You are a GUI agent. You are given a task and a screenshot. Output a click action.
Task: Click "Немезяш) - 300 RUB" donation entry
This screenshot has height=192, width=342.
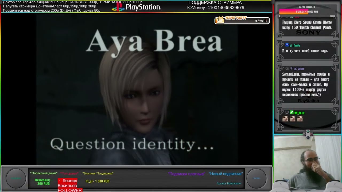pyautogui.click(x=43, y=182)
